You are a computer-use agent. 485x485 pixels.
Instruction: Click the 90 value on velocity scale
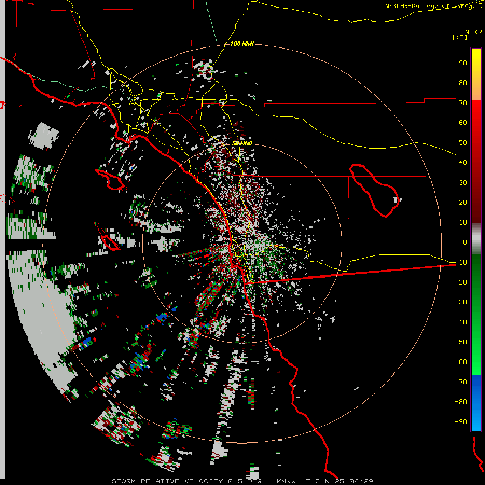click(x=463, y=63)
